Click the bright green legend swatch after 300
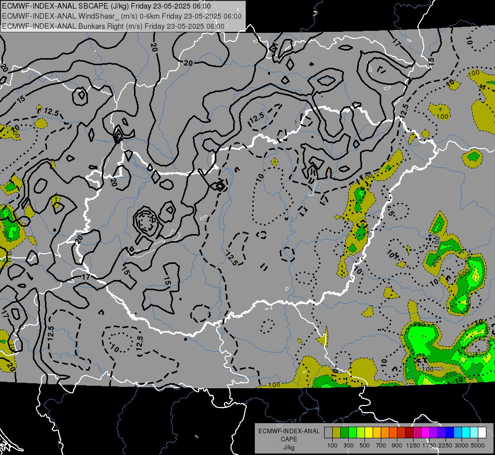This screenshot has width=495, height=455. tap(352, 433)
